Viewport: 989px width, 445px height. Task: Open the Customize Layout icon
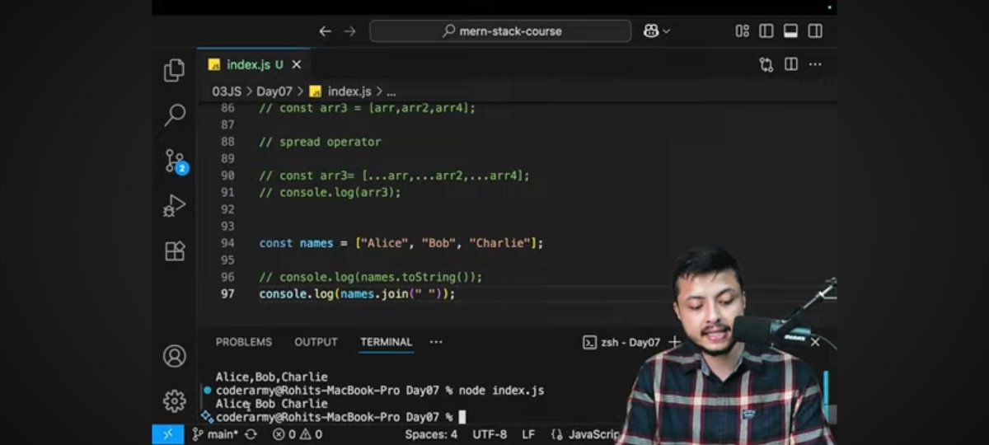742,31
